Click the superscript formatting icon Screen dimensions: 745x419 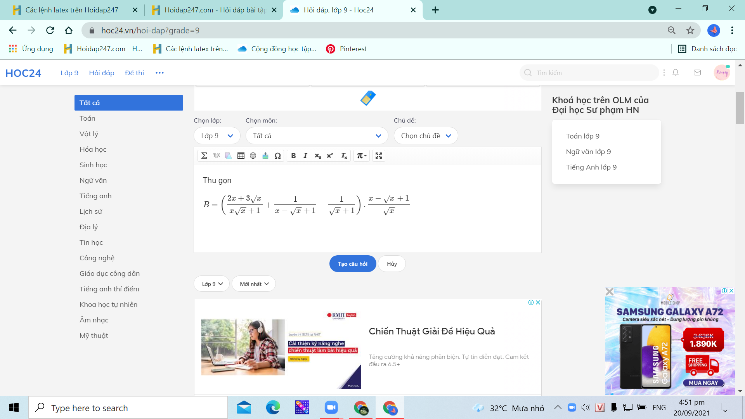(330, 156)
